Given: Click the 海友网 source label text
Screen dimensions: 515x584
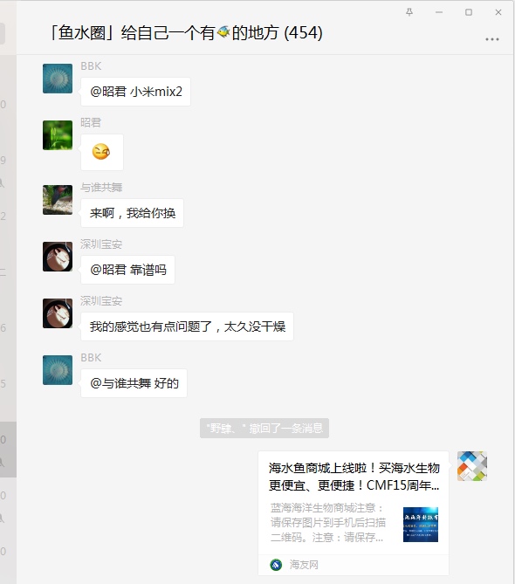Looking at the screenshot, I should coord(304,565).
